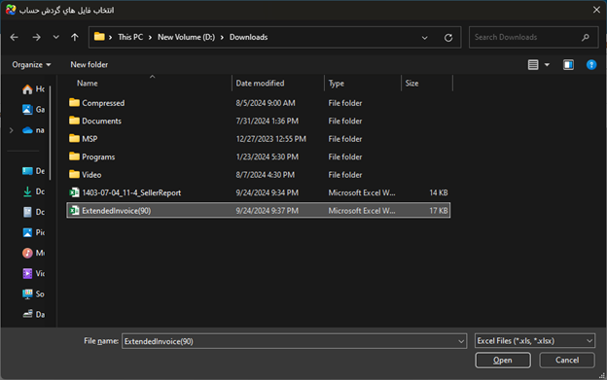Click the sidebar vertical scrollbar
The image size is (607, 380).
(50, 133)
